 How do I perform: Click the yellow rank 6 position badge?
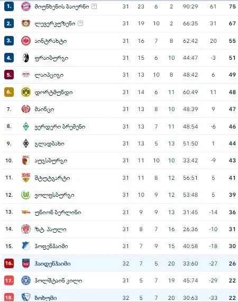9,92
